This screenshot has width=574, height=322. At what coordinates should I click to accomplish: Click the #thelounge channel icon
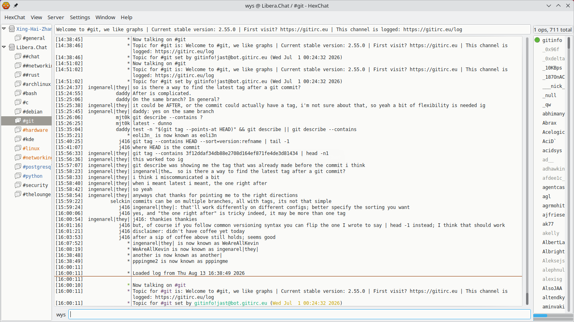tap(18, 194)
